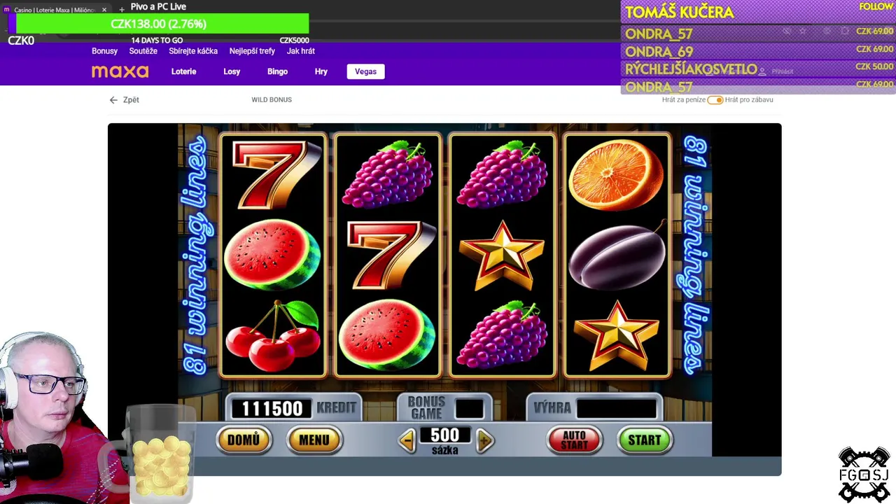Toggle Hrát za peníze / pro zábavu switch
The image size is (896, 504).
click(x=715, y=100)
